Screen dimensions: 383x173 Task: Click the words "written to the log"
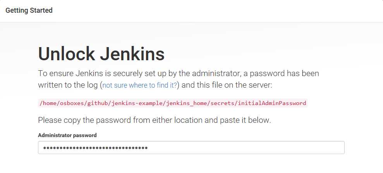coord(68,85)
